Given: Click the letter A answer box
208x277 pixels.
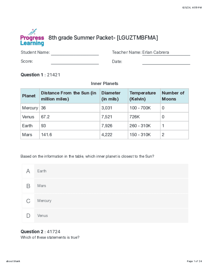Looking at the screenshot, I should [x=28, y=171].
